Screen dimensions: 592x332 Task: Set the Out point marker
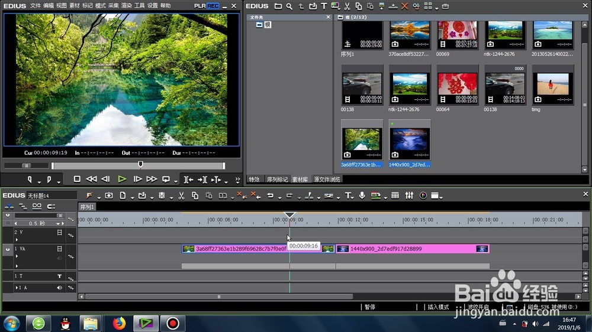click(49, 180)
